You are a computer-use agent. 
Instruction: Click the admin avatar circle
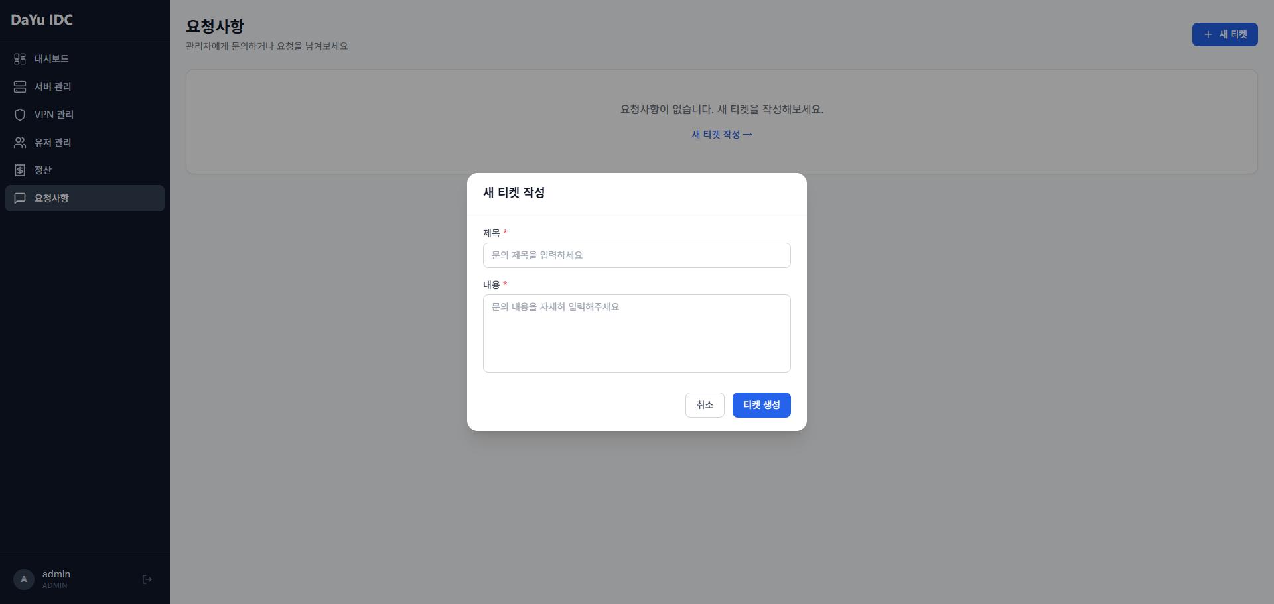24,579
